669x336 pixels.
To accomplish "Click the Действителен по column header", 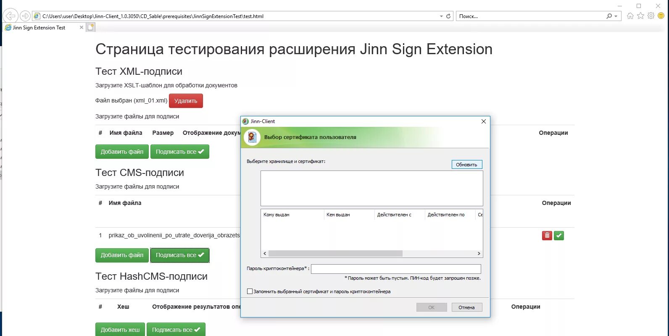I will coord(450,215).
